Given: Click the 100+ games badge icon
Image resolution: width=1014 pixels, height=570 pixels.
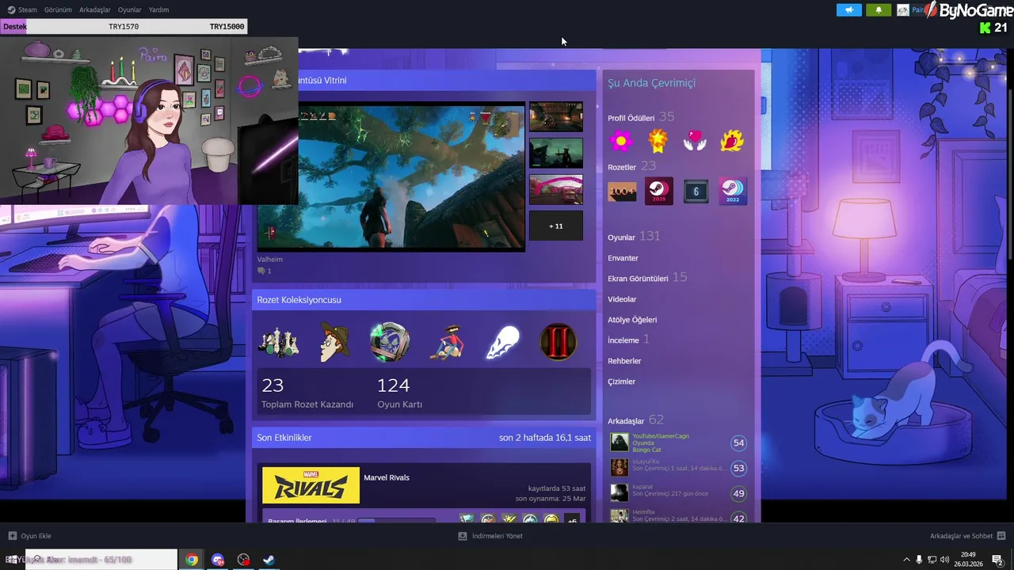Looking at the screenshot, I should [622, 192].
